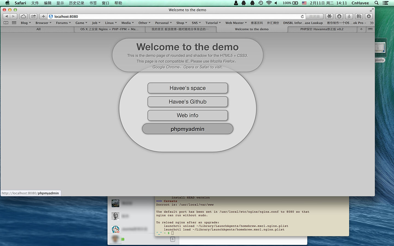Viewport: 394px width, 246px height.
Task: Click the phpmyadmin button
Action: coord(188,129)
